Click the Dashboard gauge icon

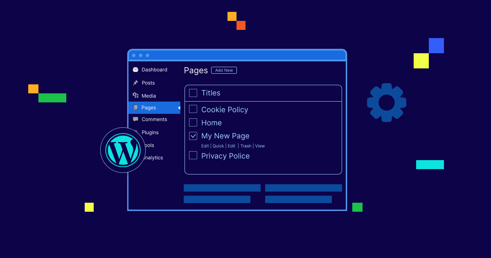coord(135,70)
